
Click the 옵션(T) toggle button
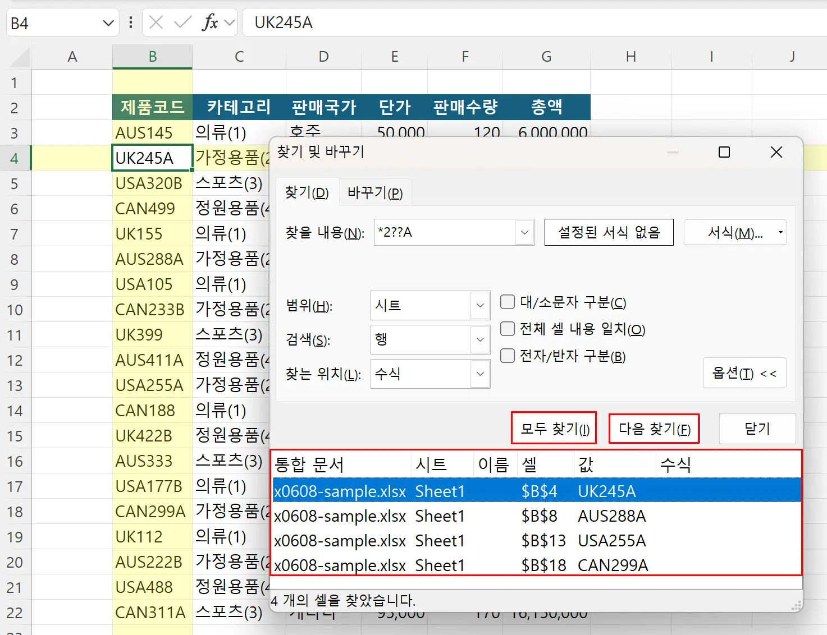tap(744, 373)
